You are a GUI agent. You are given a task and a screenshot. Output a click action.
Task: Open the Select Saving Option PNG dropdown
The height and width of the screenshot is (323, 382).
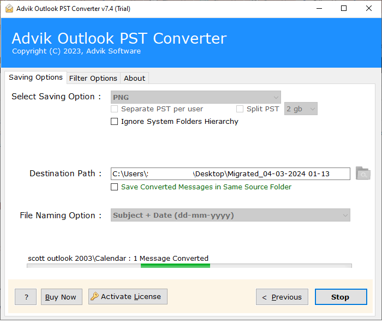[x=195, y=97]
